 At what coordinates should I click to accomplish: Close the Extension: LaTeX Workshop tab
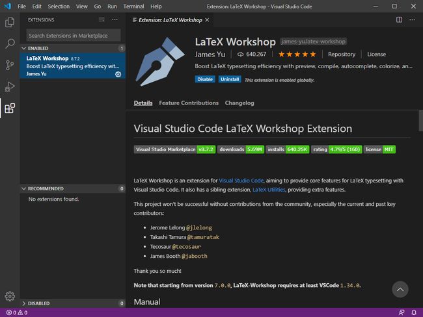pos(207,20)
